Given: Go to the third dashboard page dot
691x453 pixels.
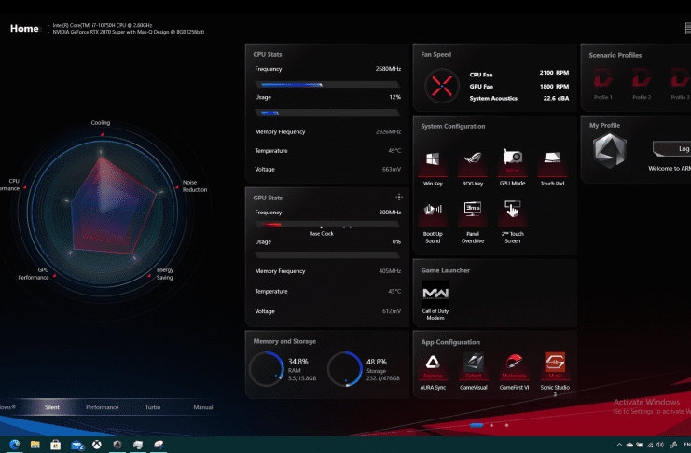Looking at the screenshot, I should click(x=506, y=425).
